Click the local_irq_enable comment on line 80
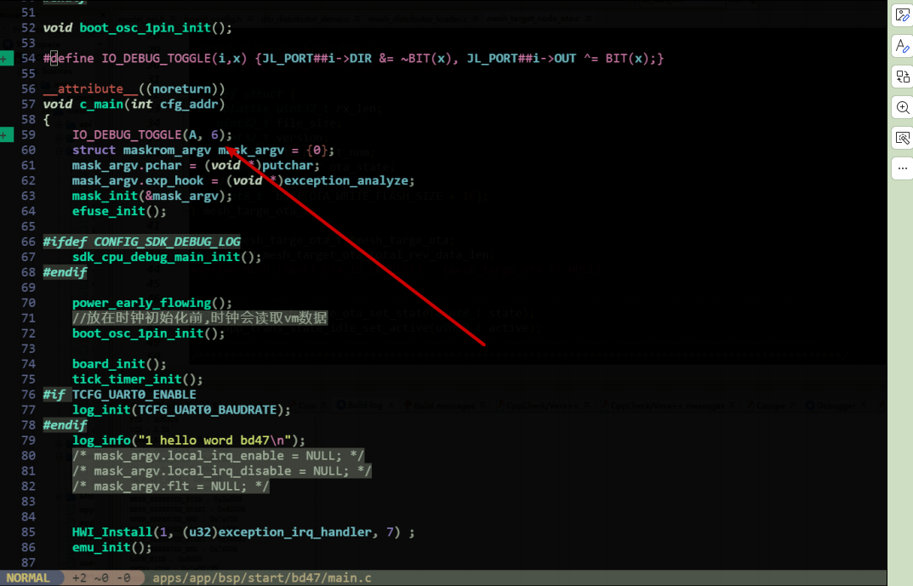The height and width of the screenshot is (586, 913). pyautogui.click(x=218, y=456)
